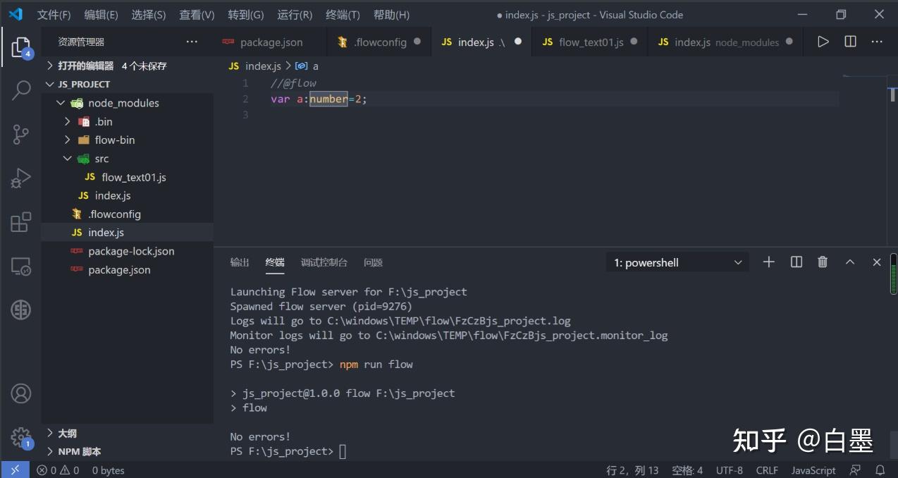Switch to the 调试控制台 panel tab
898x478 pixels.
pyautogui.click(x=324, y=262)
